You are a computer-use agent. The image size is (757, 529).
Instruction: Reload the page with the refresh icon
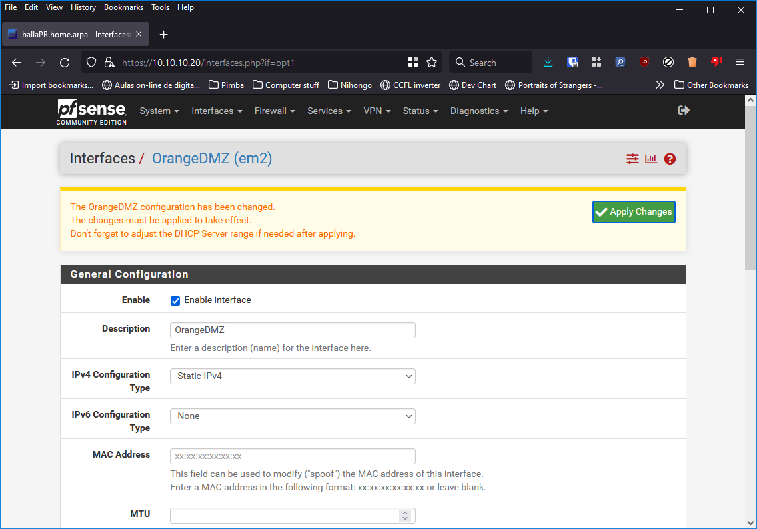(x=65, y=63)
